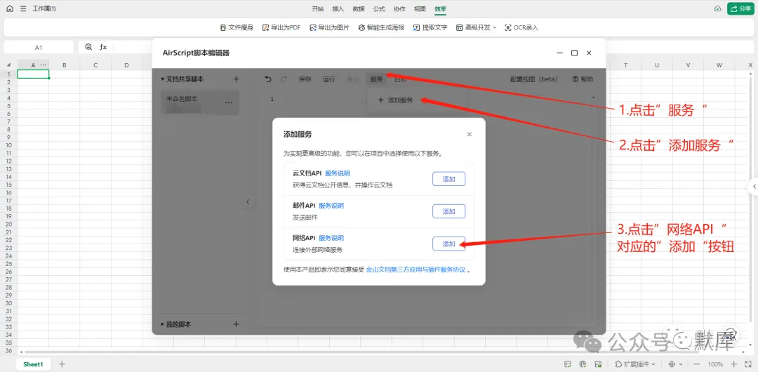Open the eye protection mode dropdown in the status bar
The height and width of the screenshot is (372, 758).
coord(675,364)
